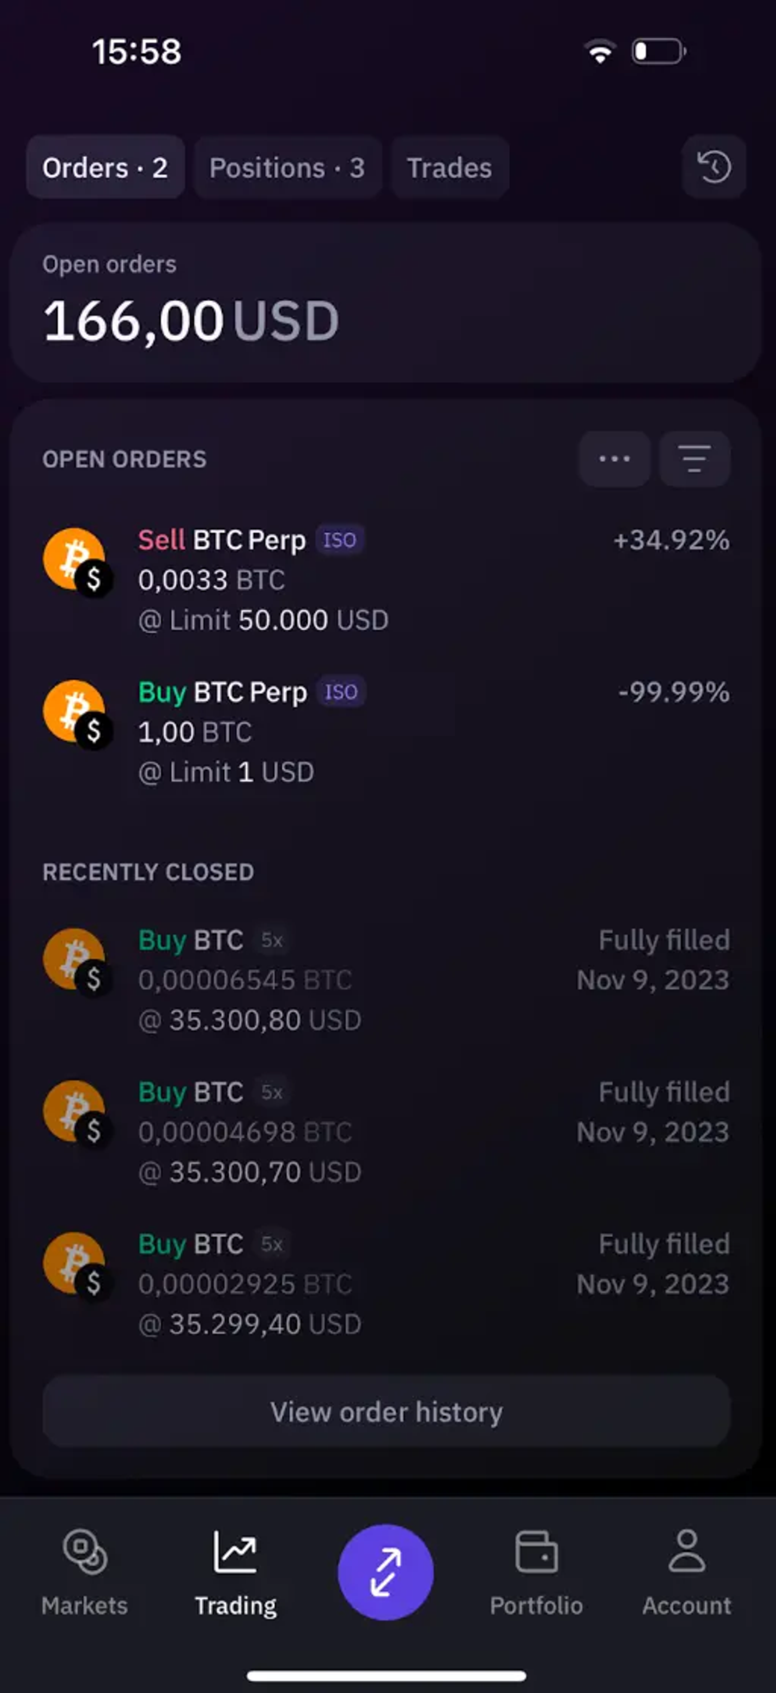Open the order history clock icon
The height and width of the screenshot is (1693, 776).
[x=714, y=167]
